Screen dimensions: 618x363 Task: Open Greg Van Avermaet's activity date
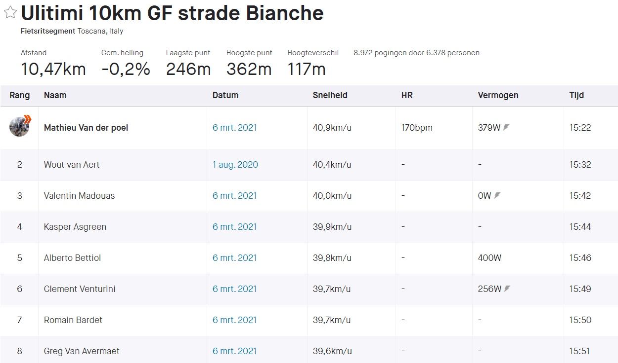(x=235, y=351)
